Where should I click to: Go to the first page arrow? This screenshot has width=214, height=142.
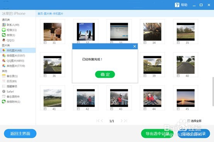point(98,121)
